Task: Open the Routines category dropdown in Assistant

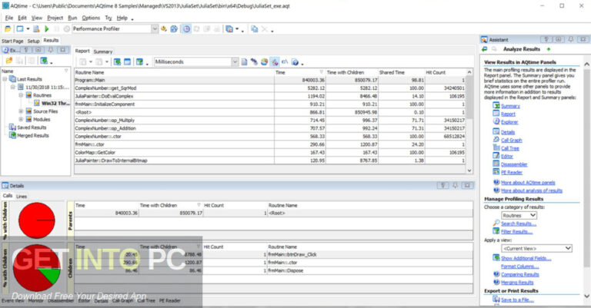Action: (533, 216)
